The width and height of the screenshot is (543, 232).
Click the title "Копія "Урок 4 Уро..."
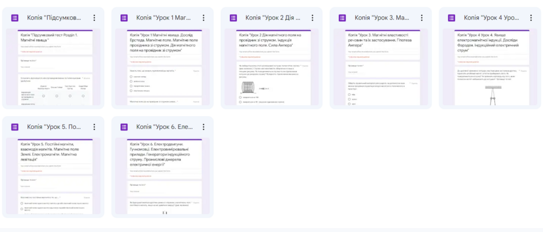tap(492, 18)
